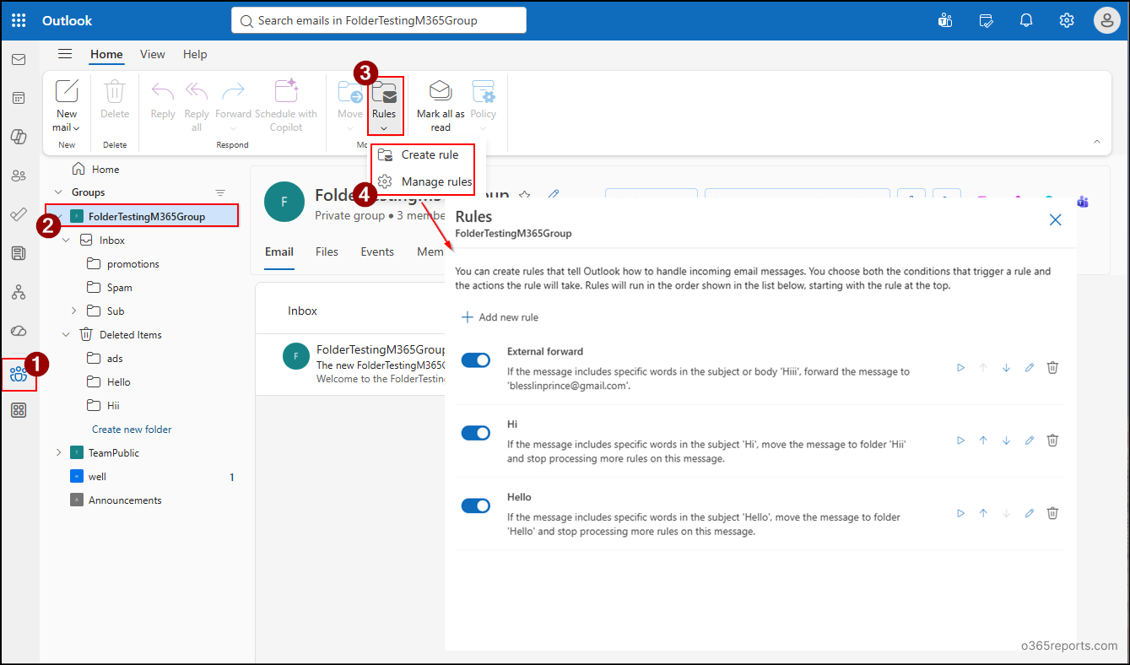Collapse the Groups section
1130x665 pixels.
pyautogui.click(x=58, y=192)
